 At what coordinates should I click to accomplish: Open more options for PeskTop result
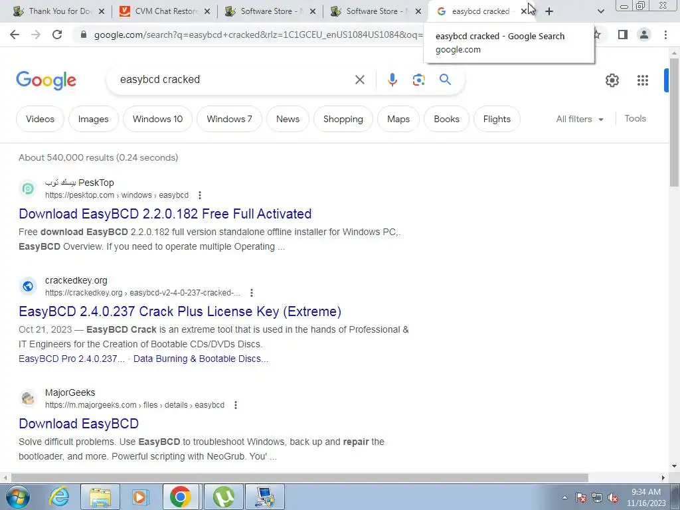tap(200, 195)
